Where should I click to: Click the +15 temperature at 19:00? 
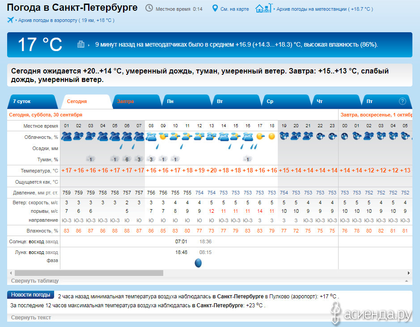point(284,170)
